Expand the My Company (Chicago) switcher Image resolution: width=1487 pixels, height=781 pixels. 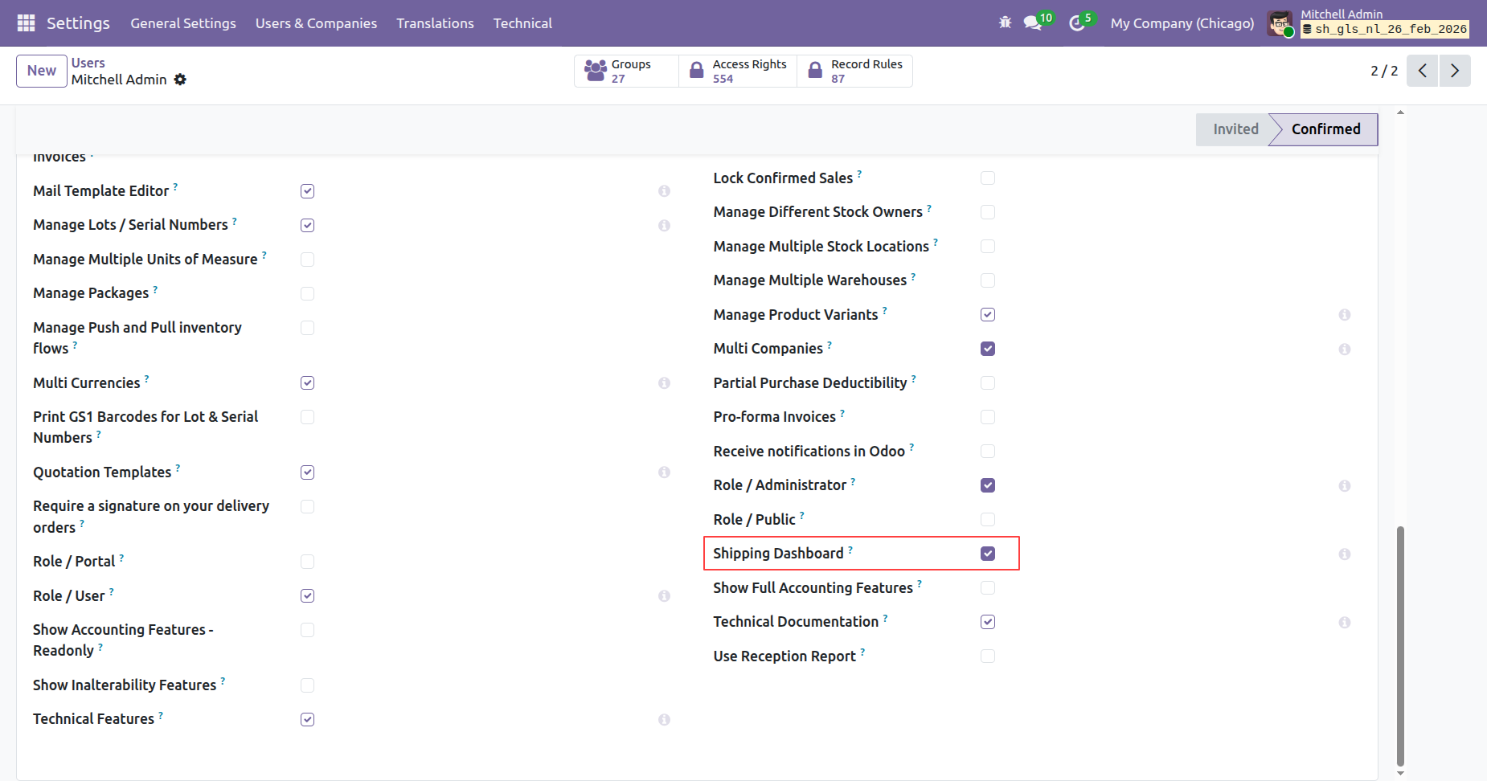click(1182, 23)
